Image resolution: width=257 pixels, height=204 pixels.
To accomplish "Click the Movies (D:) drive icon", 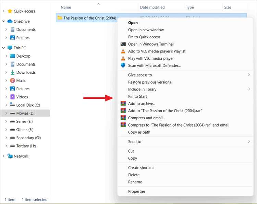I will [x=12, y=113].
